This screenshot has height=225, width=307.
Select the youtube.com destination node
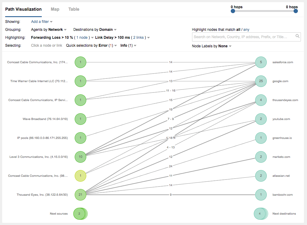(x=261, y=119)
